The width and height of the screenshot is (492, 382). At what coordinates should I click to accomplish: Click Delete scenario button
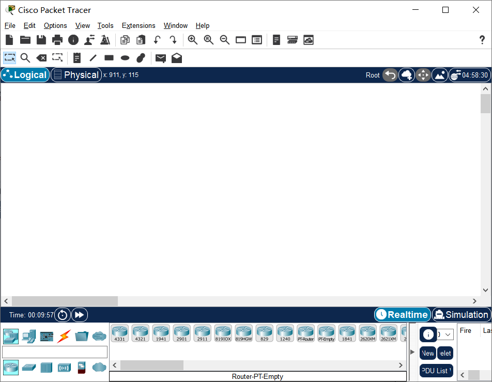pyautogui.click(x=445, y=353)
